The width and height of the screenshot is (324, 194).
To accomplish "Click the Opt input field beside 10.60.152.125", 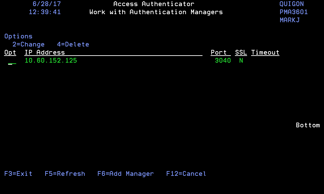I will [12, 61].
